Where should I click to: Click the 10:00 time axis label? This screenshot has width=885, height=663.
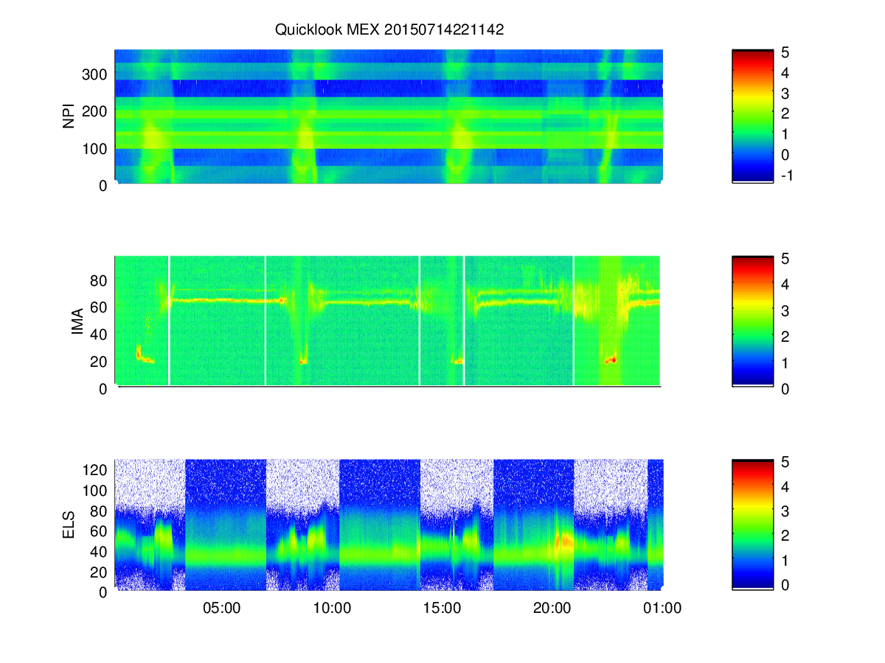point(332,608)
